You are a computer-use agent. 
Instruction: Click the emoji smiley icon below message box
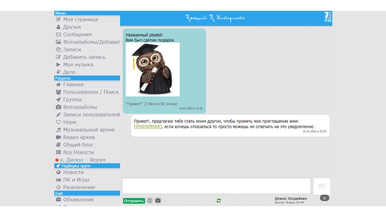150,201
